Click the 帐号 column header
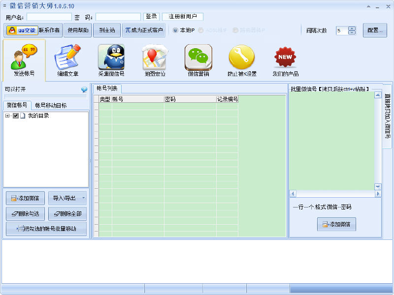 click(138, 99)
